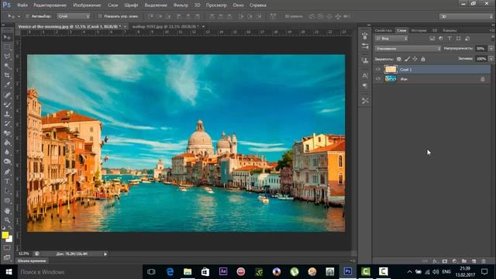
Task: Open the 3D workspace dropdown
Action: tap(466, 16)
